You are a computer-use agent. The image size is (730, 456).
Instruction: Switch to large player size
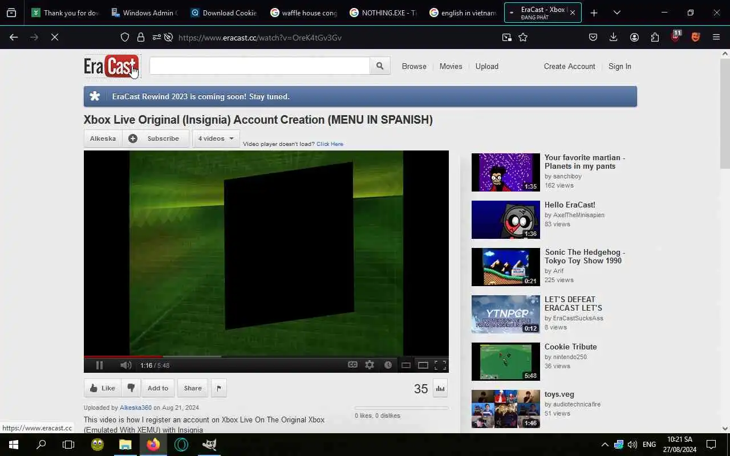[x=423, y=365]
